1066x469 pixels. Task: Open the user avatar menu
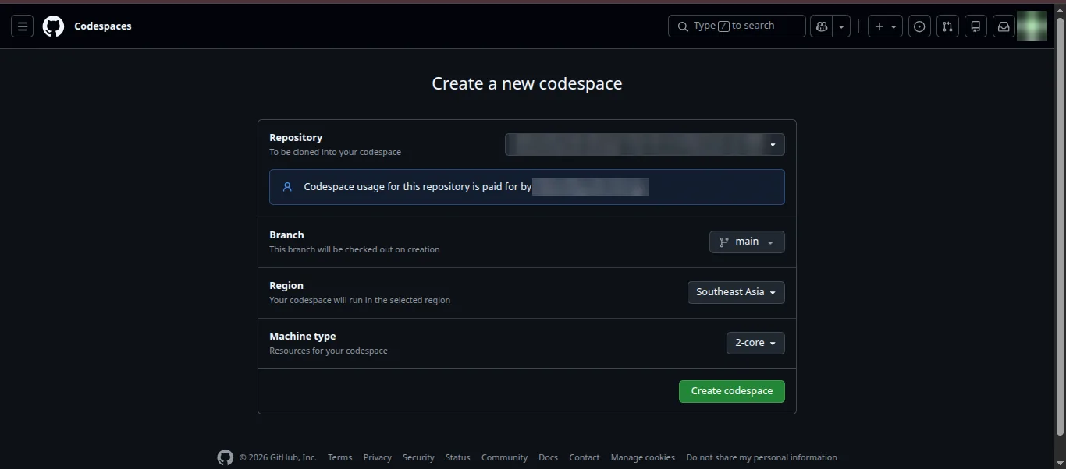1032,26
